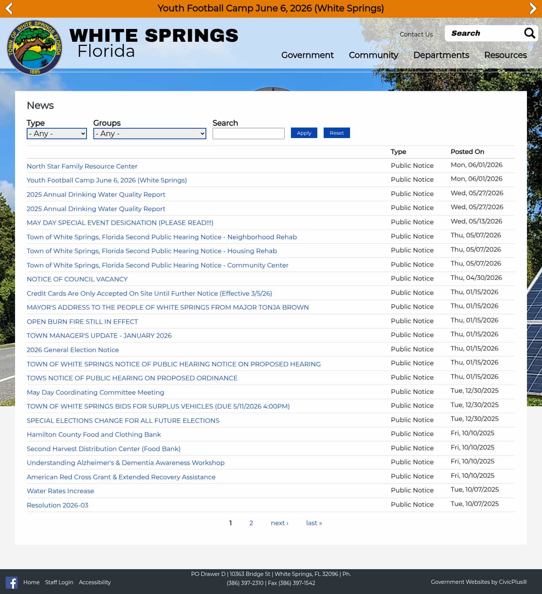Open Second Public Hearing Notice - Neighborhood Rehab
Screen dimensions: 542x594
(161, 237)
